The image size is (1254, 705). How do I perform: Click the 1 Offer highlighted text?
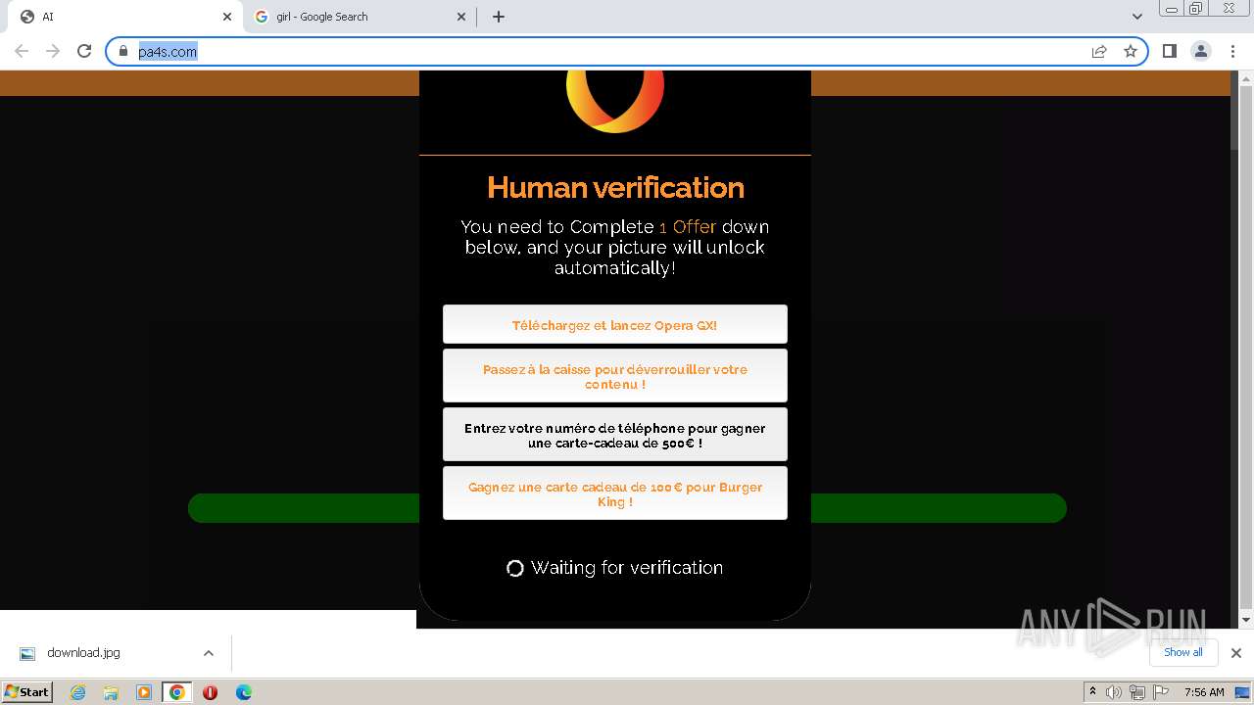pyautogui.click(x=688, y=227)
